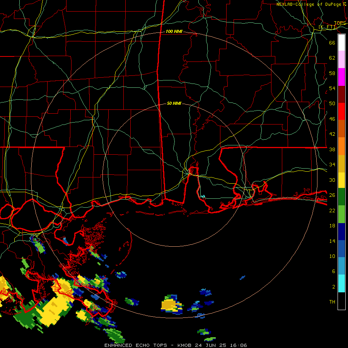
Task: Select the light blue legend swatch
Action: click(x=341, y=266)
